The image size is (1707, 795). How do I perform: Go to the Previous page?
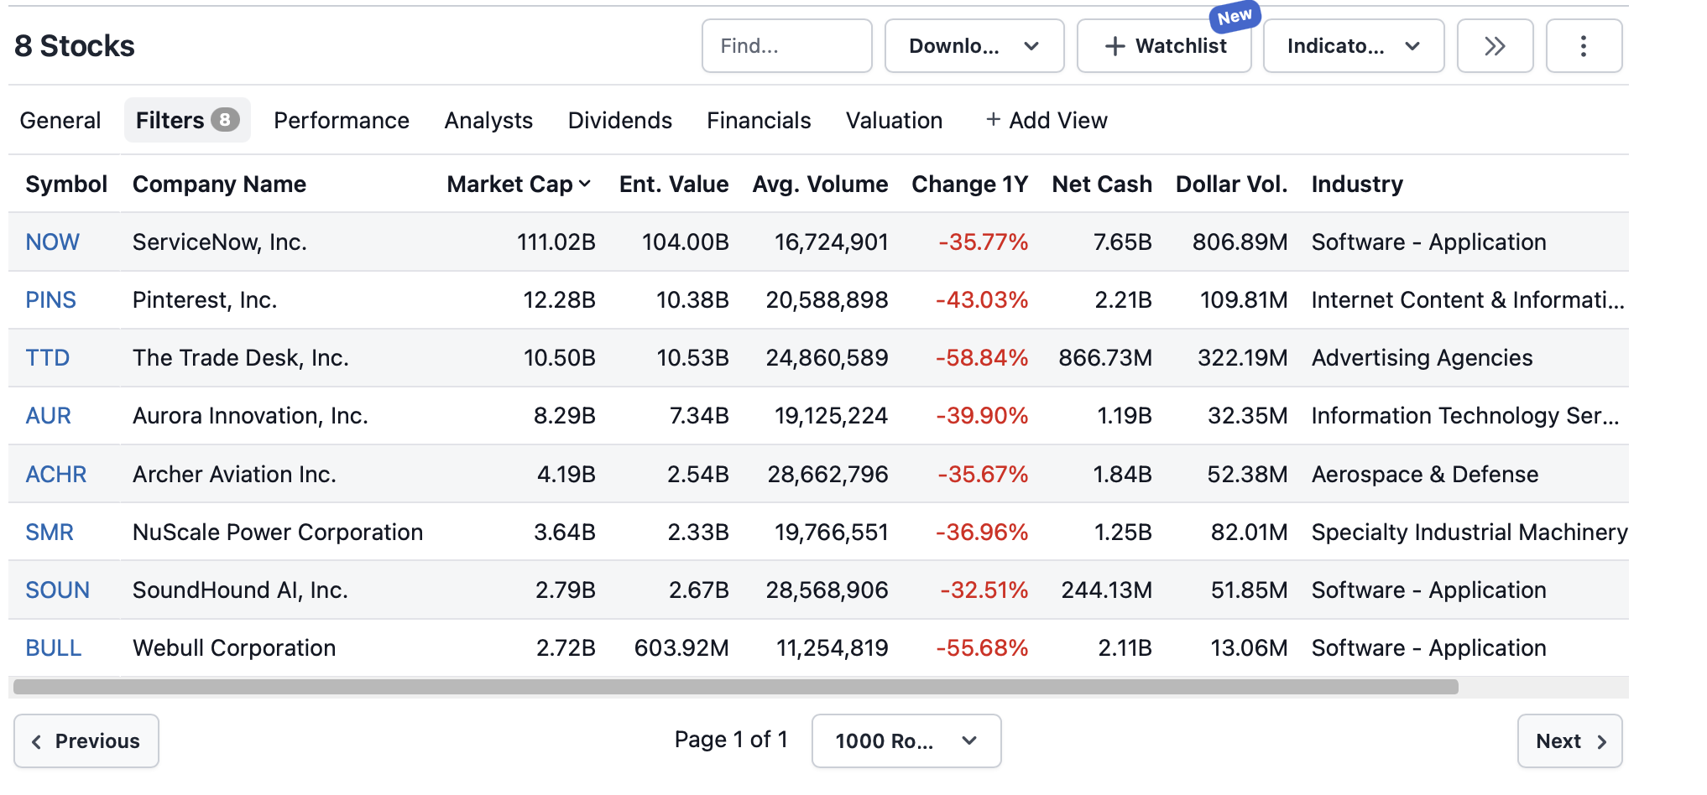[86, 740]
